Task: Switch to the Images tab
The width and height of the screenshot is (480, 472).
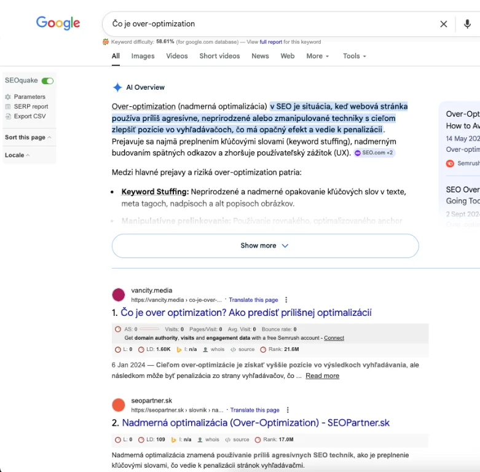Action: [x=143, y=56]
